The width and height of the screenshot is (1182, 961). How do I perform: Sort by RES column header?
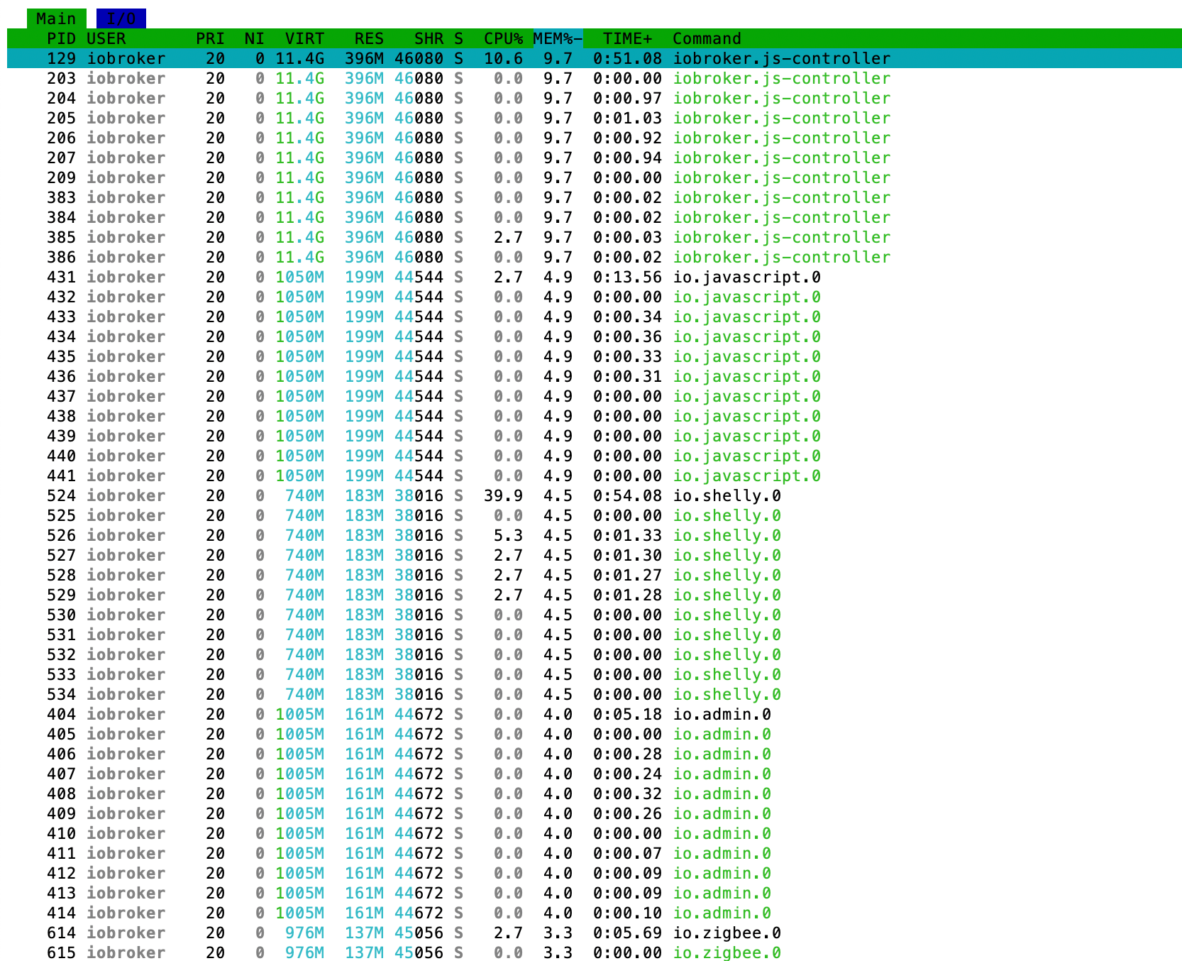point(370,38)
